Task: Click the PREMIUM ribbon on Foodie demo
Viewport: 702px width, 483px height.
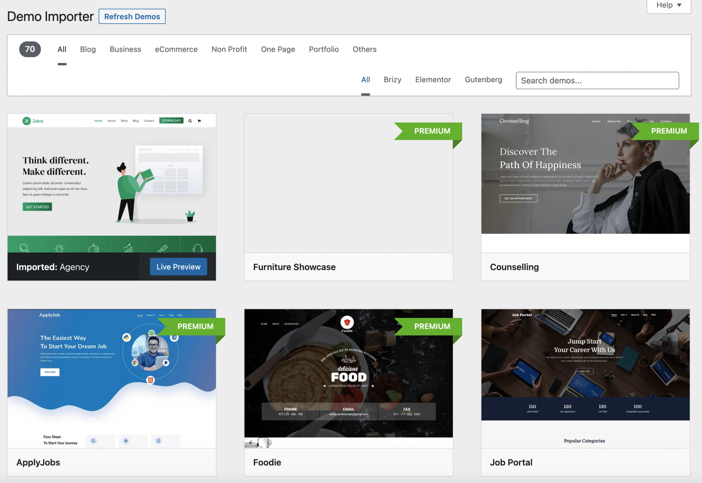Action: [432, 326]
